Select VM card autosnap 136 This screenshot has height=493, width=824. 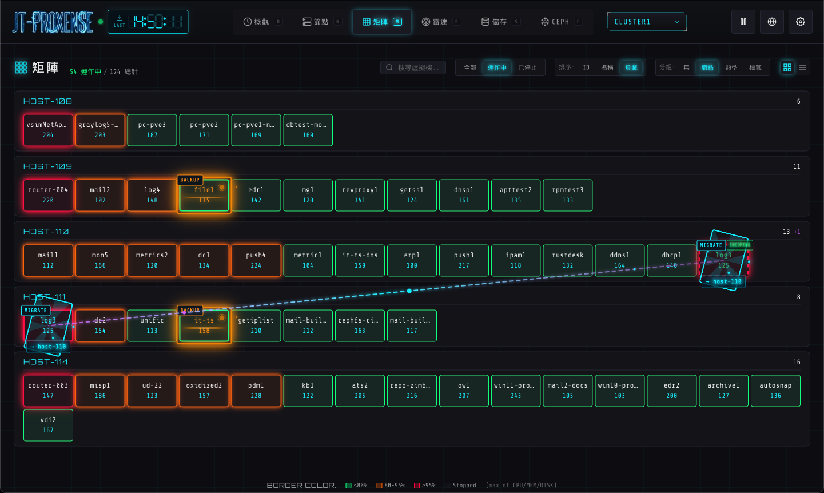(x=775, y=391)
